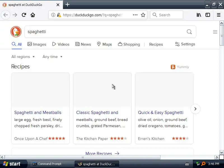Open the Firefox hamburger menu
This screenshot has width=224, height=168.
coord(219,15)
